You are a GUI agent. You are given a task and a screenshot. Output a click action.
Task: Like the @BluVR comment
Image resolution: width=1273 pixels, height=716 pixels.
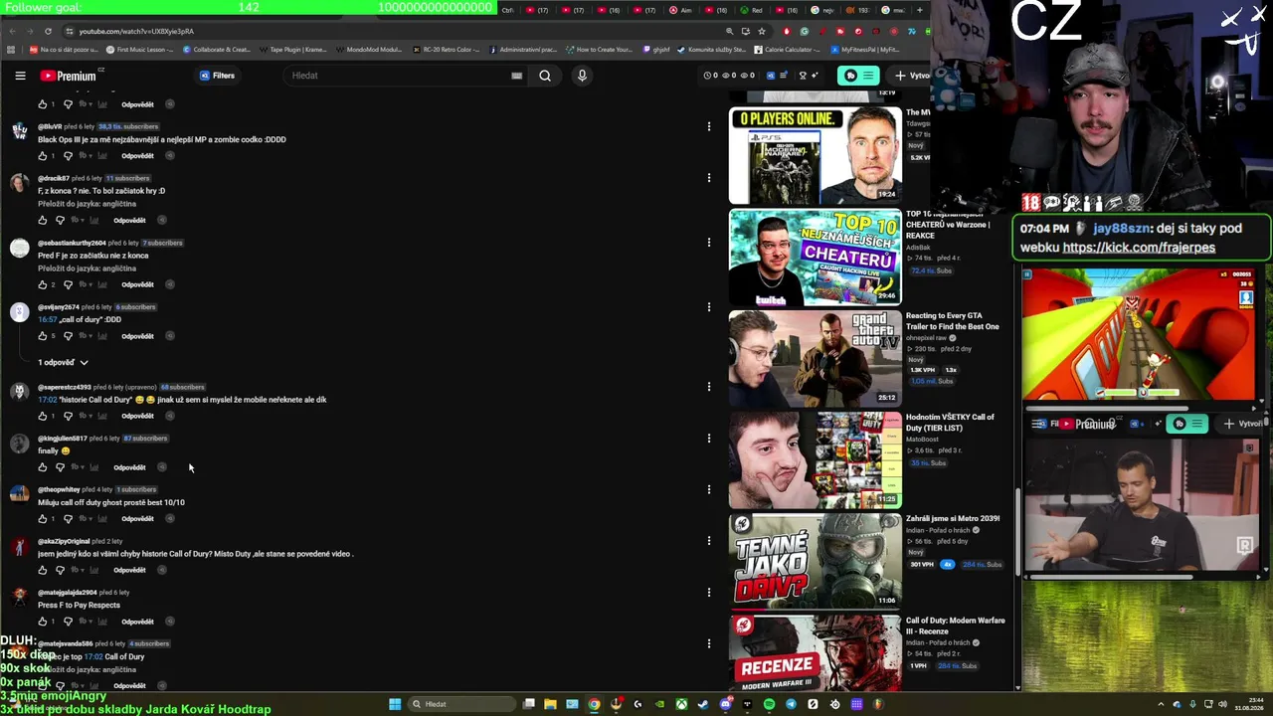click(43, 155)
